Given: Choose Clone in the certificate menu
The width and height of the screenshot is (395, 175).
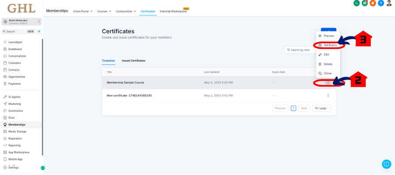Looking at the screenshot, I should (x=327, y=73).
